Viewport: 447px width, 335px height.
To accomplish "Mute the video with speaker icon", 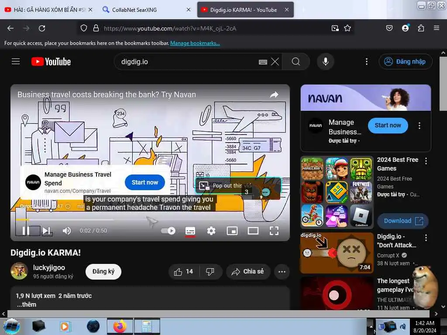I will (67, 231).
